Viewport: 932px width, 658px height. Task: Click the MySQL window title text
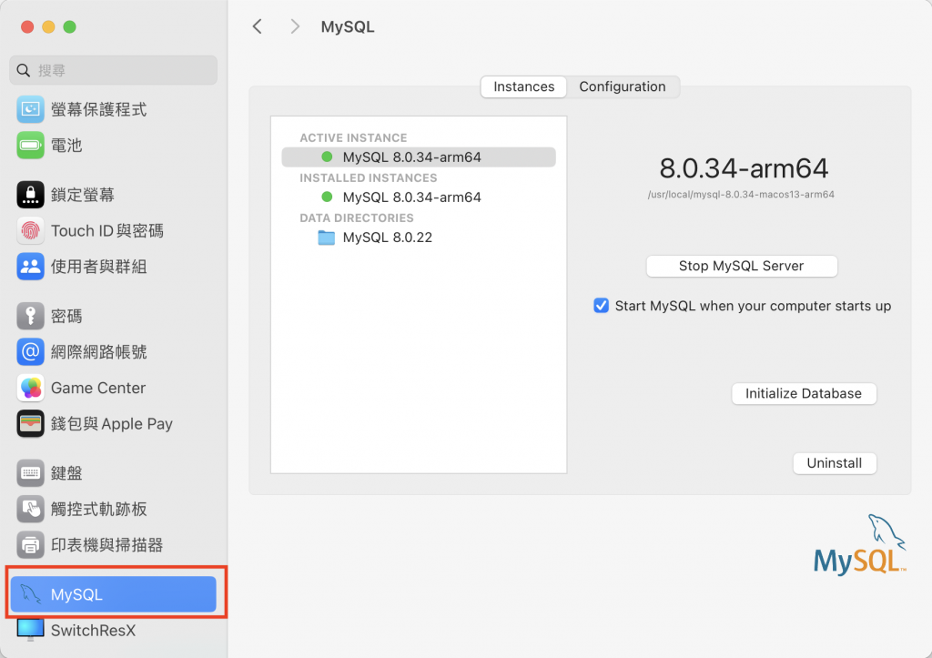coord(348,26)
